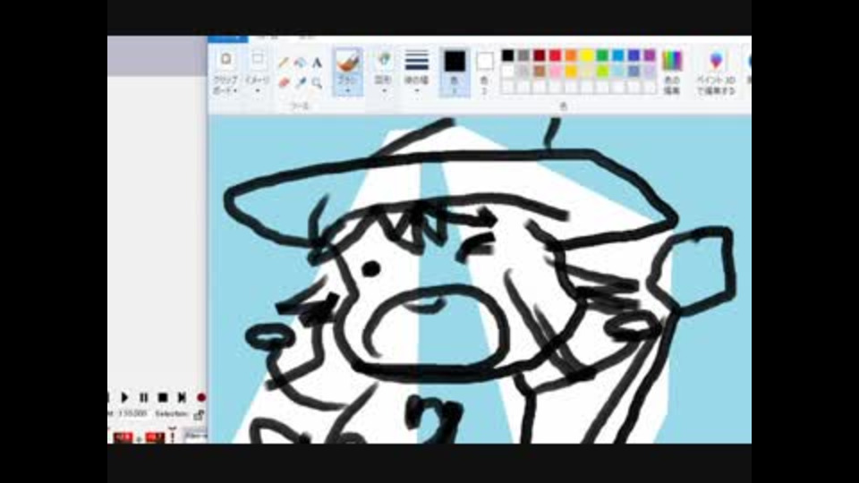Pick the black swatch in palette
Screen dimensions: 859x483
508,55
